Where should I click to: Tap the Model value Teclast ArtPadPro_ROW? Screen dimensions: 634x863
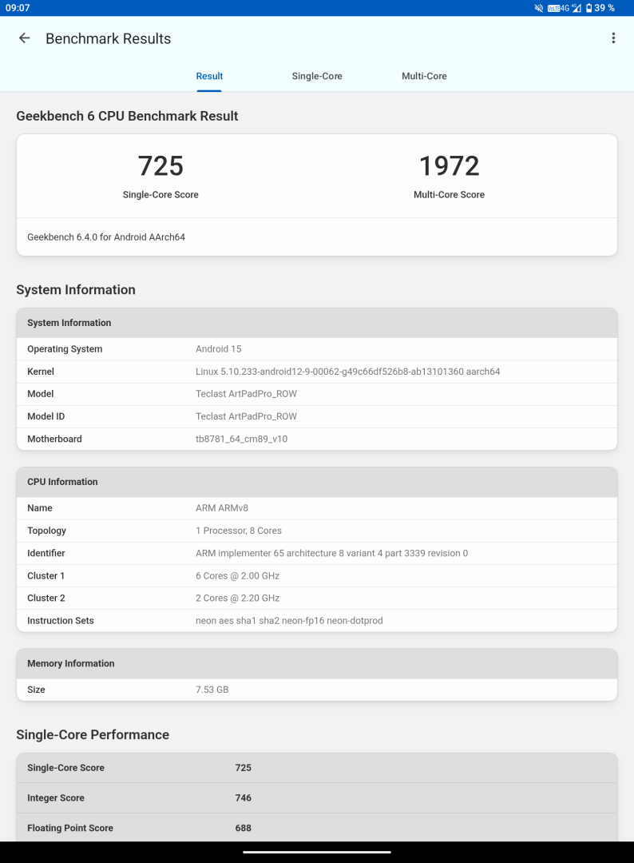[x=247, y=393]
